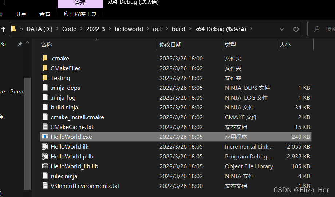
Task: Sort files by 修改日期 column header
Action: point(170,44)
